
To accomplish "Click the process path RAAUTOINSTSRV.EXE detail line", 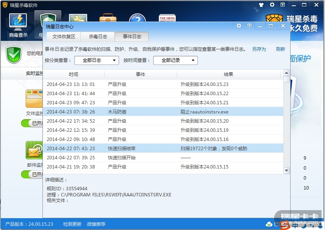I will [109, 194].
